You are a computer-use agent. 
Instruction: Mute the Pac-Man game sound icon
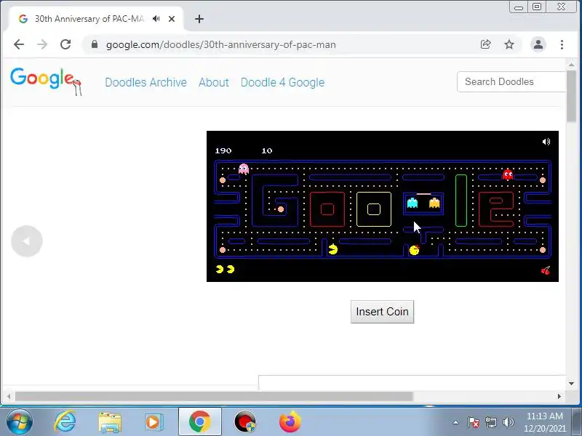coord(546,142)
